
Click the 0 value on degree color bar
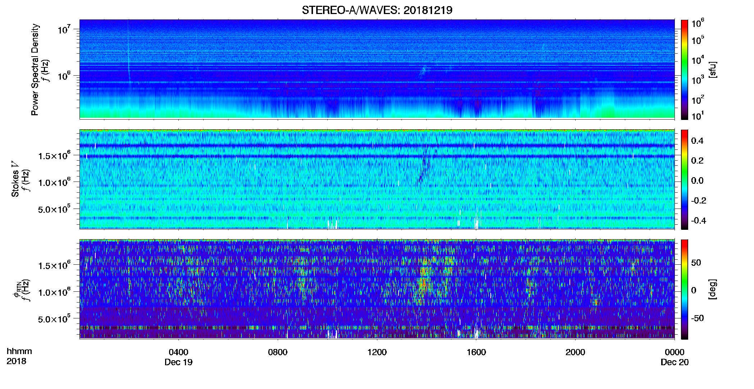(x=694, y=290)
